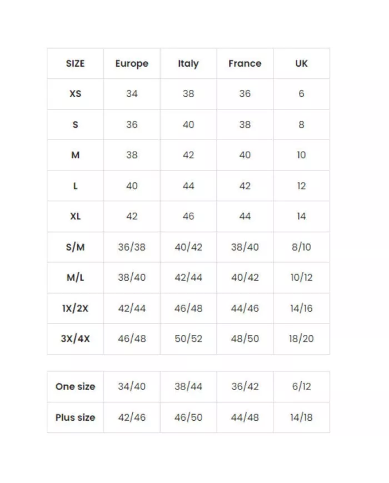
Task: Click the Plus size row label
Action: pos(75,417)
